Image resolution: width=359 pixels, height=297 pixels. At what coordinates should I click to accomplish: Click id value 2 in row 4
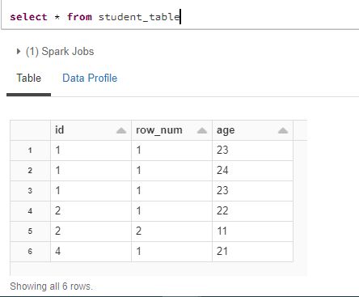coord(58,211)
